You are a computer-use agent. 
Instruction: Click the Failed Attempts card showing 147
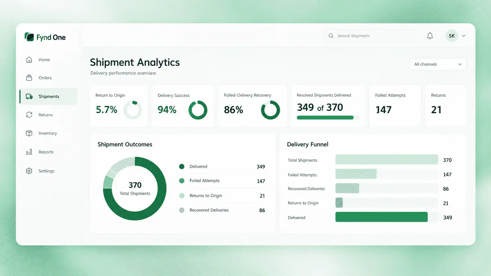pos(395,105)
